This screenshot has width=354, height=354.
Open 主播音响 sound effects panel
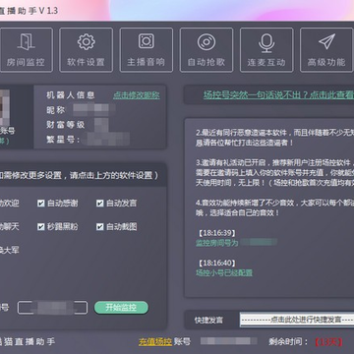[x=147, y=50]
